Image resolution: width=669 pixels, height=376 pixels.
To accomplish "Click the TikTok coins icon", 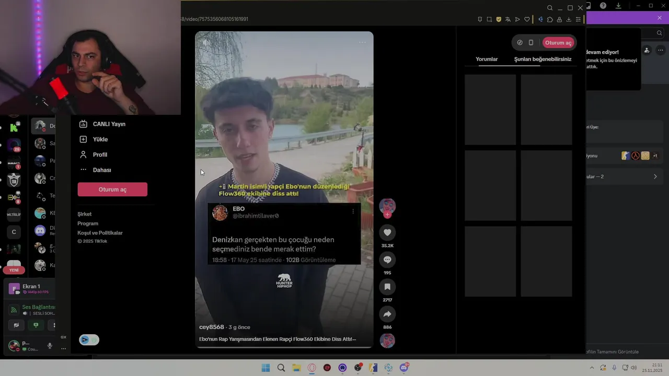I will pyautogui.click(x=520, y=43).
